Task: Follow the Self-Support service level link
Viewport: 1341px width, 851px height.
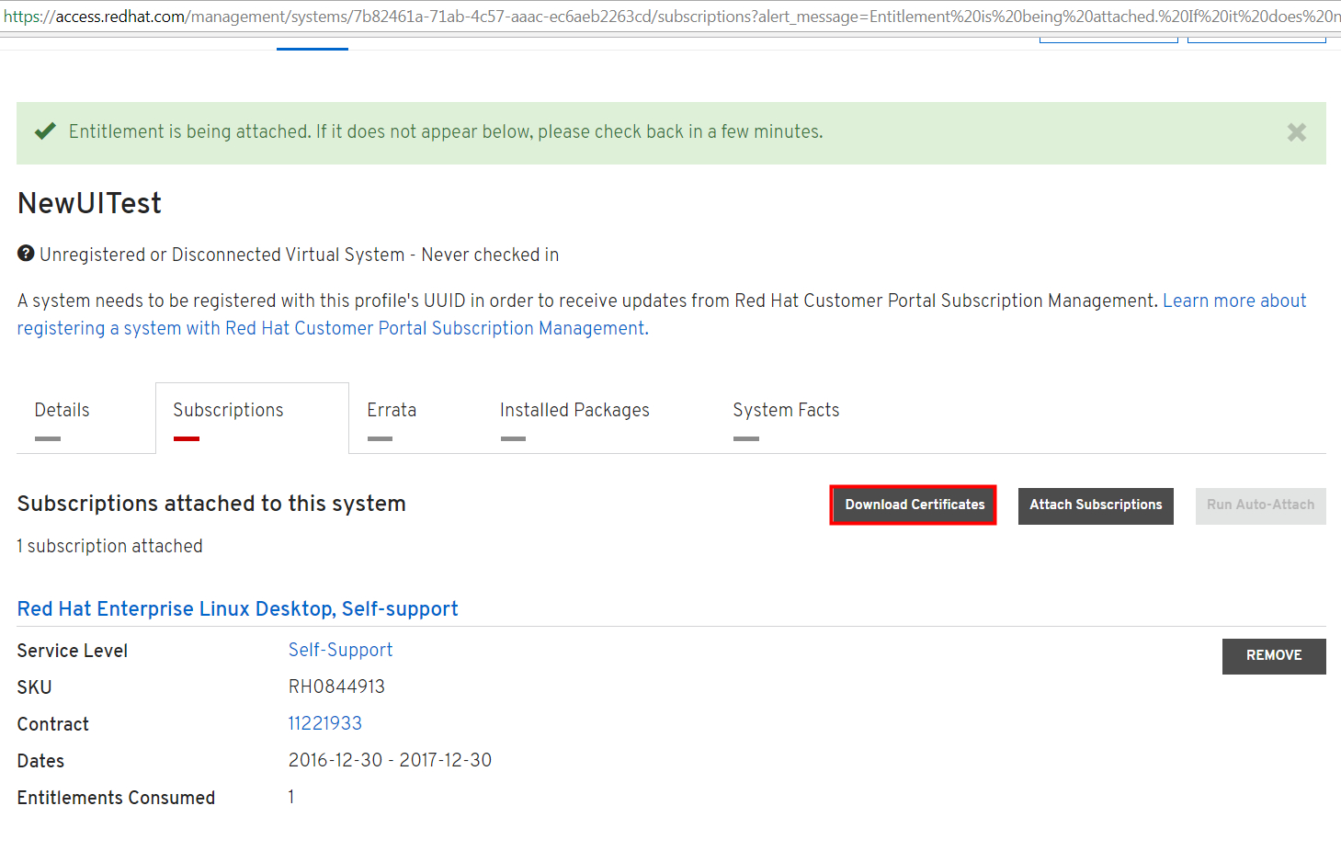Action: tap(340, 650)
